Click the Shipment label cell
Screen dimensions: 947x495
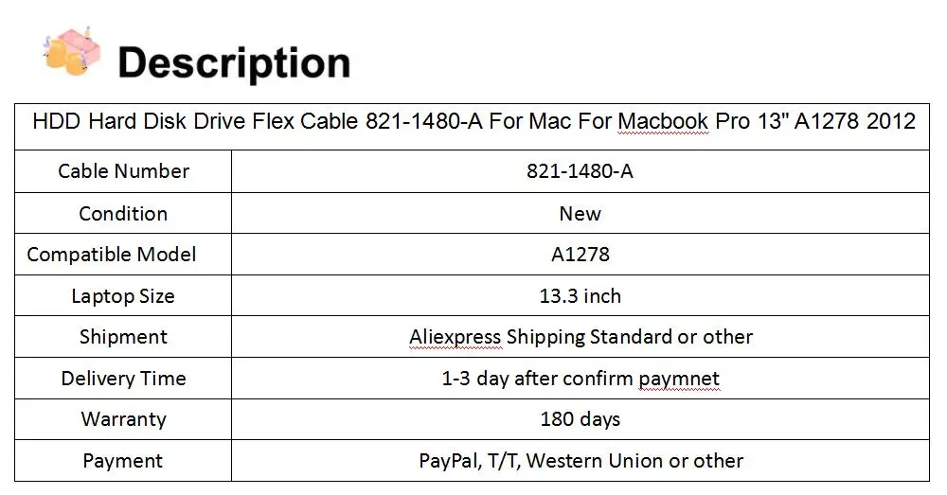pyautogui.click(x=123, y=337)
